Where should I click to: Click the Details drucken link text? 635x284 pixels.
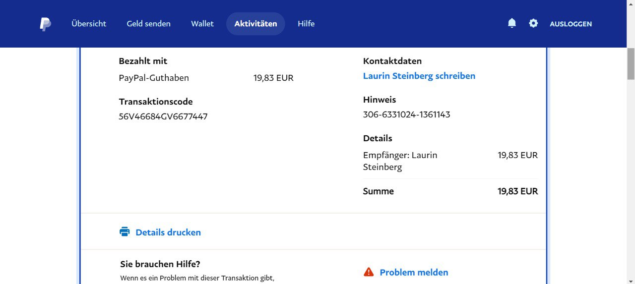tap(168, 232)
